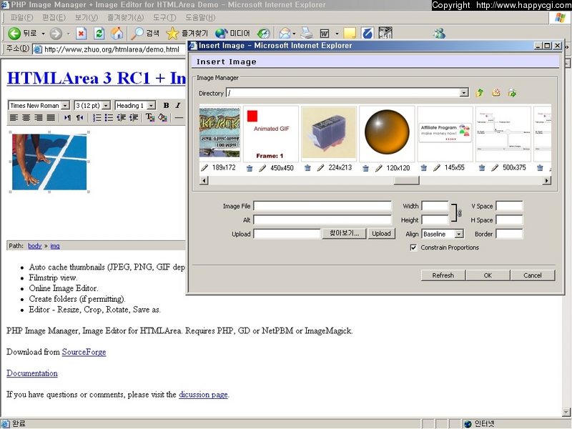Screen dimensions: 572x429
Task: Expand the Mail button dropdown arrow
Action: 294,34
